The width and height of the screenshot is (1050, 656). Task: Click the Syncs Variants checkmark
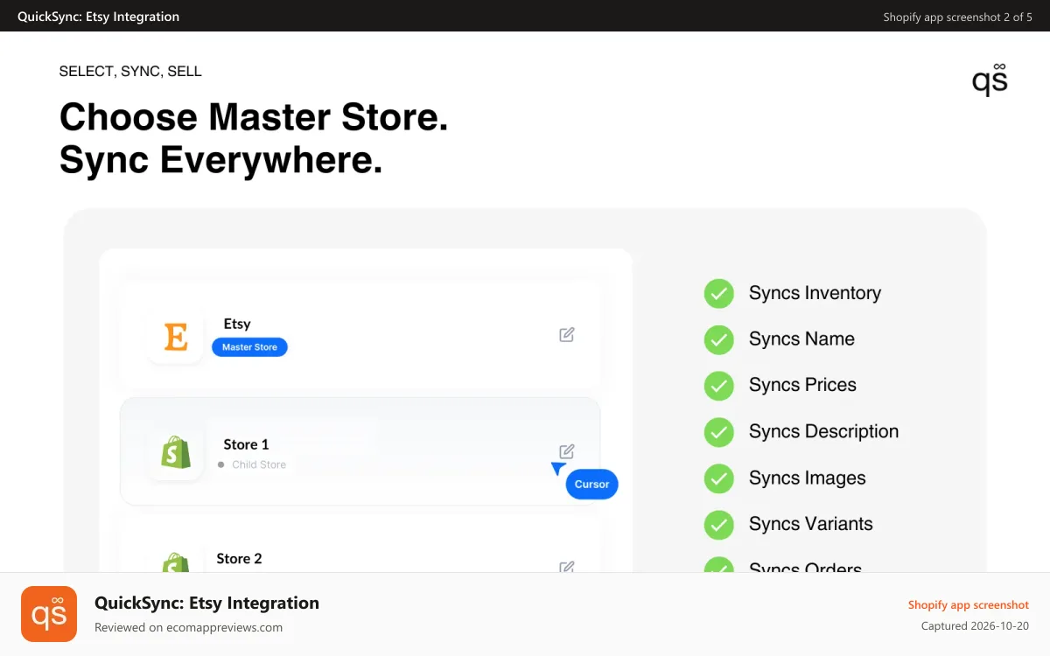click(x=719, y=525)
